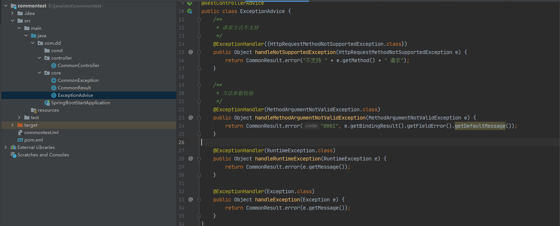The height and width of the screenshot is (226, 560).
Task: Click the @ gutter icon on line 33
Action: [x=190, y=200]
